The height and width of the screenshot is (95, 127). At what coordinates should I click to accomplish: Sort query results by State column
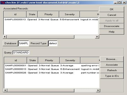coord(33,60)
